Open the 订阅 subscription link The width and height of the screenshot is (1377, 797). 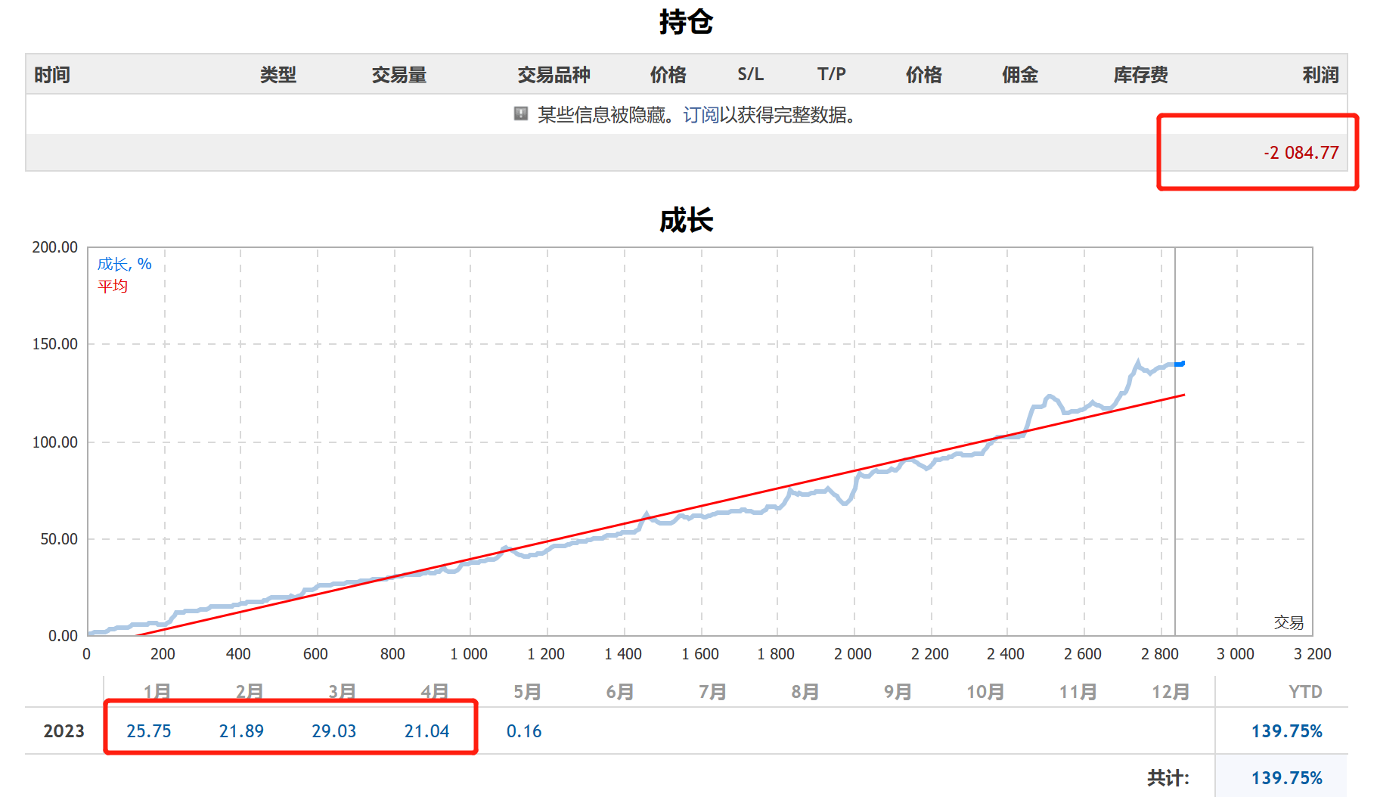[x=699, y=116]
